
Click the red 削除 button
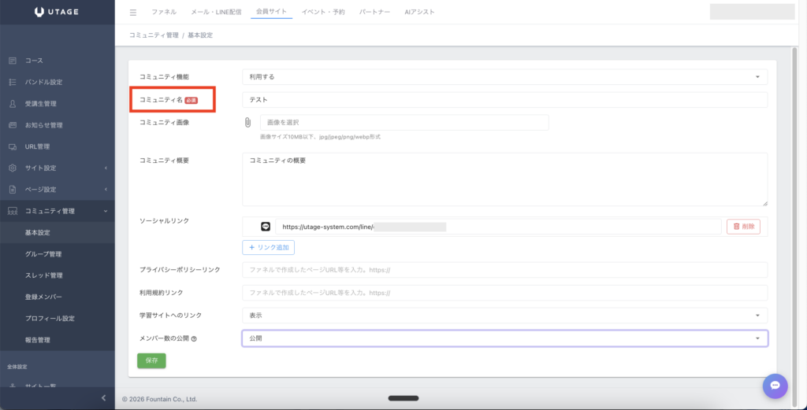(743, 227)
